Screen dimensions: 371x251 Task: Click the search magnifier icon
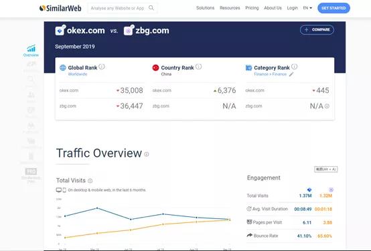151,8
